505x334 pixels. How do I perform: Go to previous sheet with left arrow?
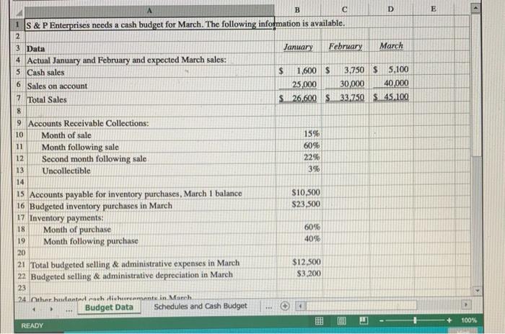[x=34, y=310]
